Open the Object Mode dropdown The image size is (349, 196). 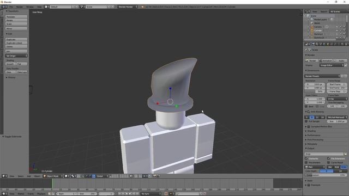[53, 176]
